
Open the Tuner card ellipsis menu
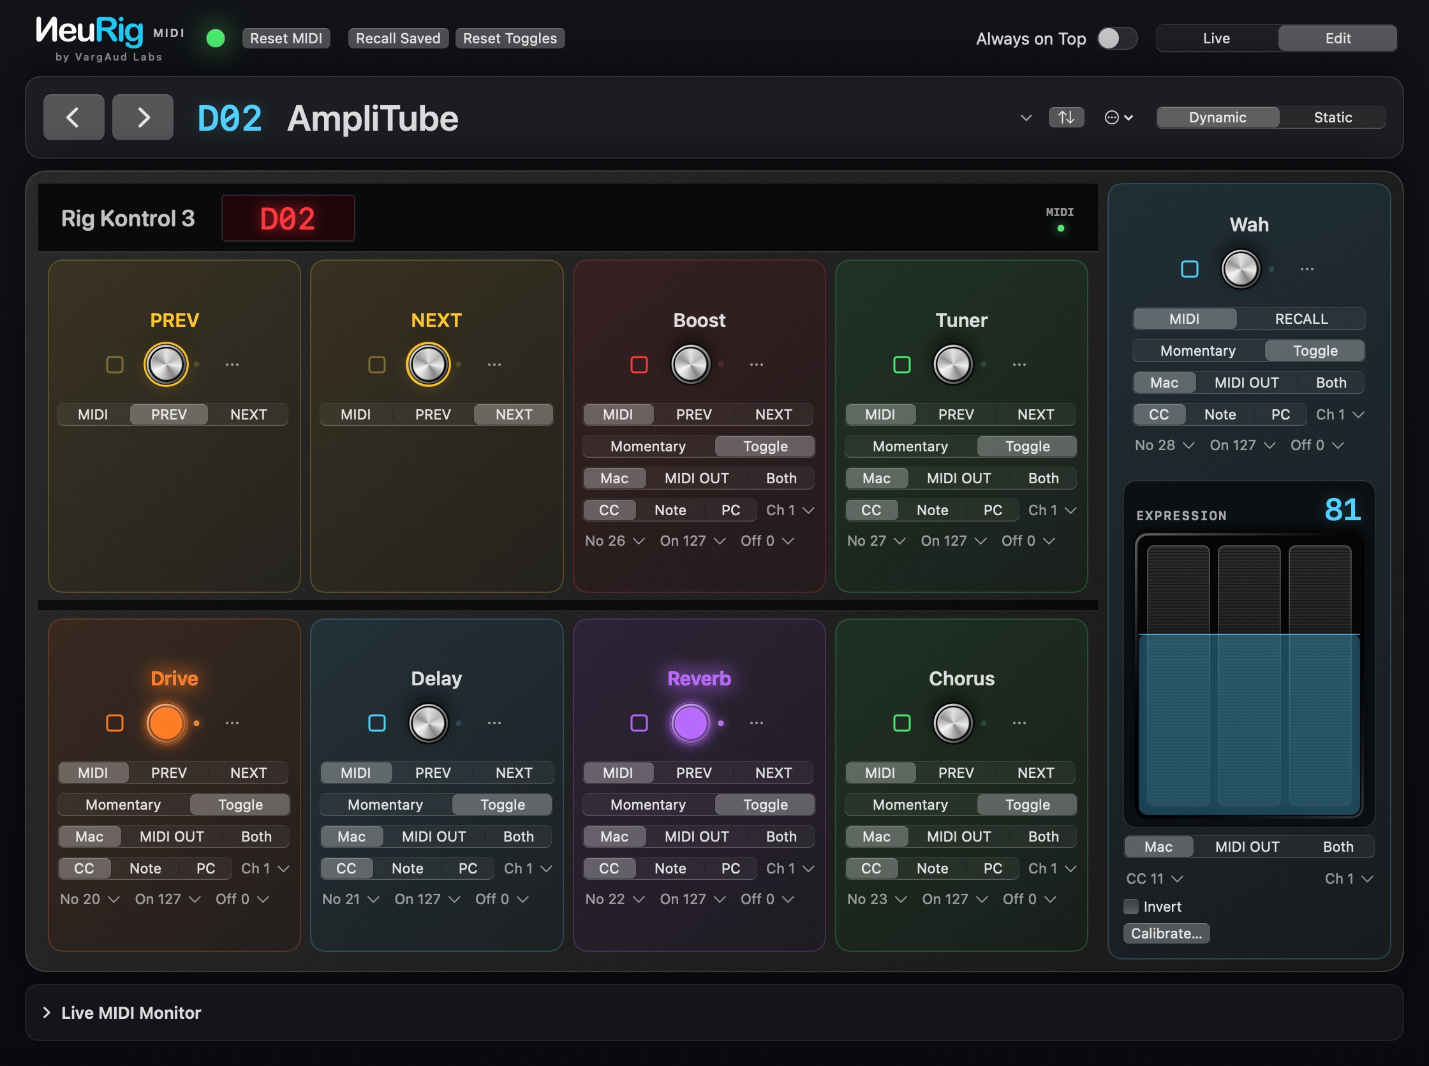tap(1019, 365)
